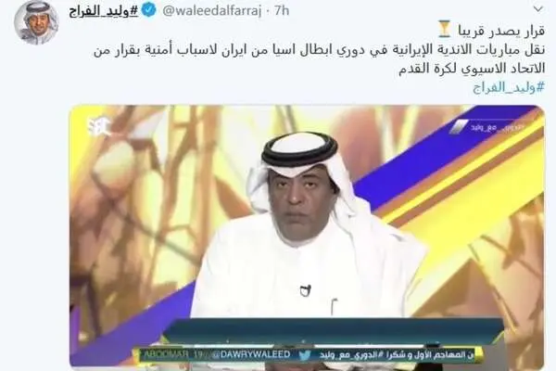Click @DAWRYWALEED handle in video ticker
The height and width of the screenshot is (371, 556).
click(251, 354)
